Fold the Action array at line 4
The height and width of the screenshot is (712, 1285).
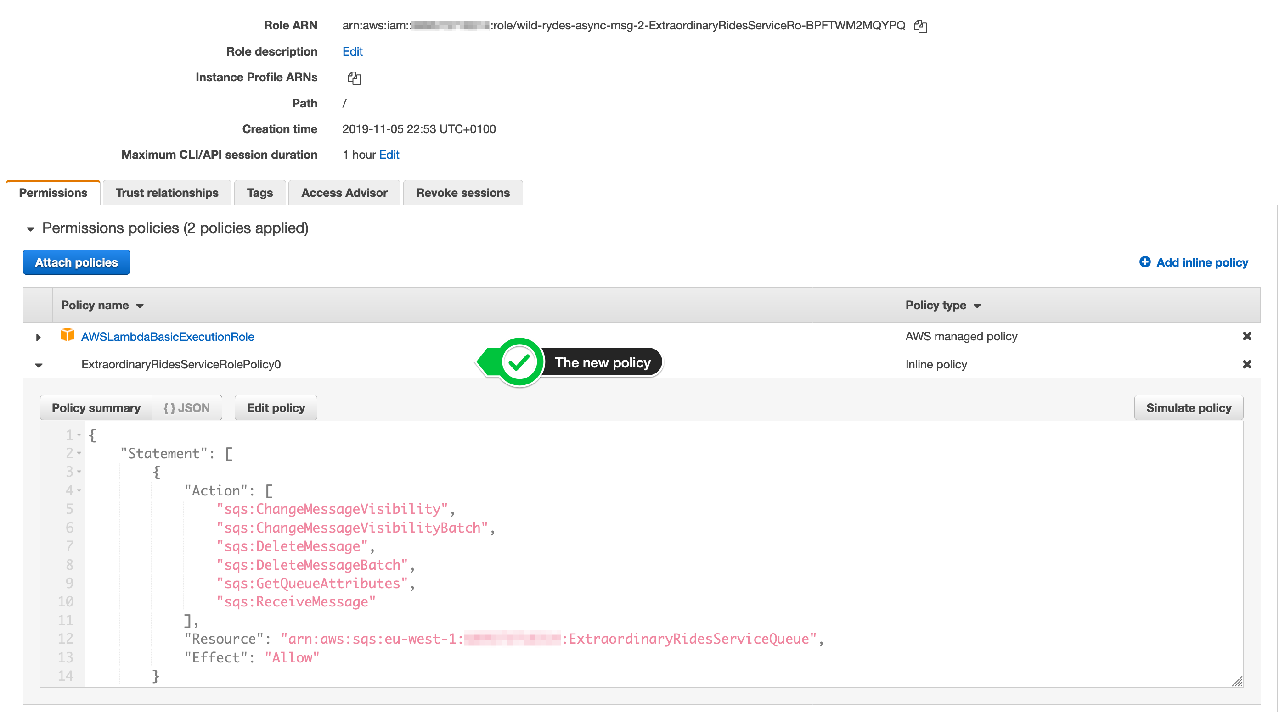pos(79,491)
